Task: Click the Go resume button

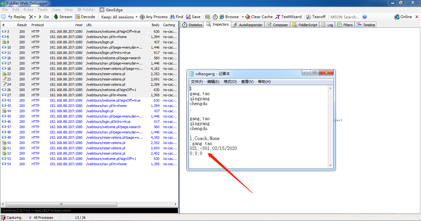Action: pos(44,17)
